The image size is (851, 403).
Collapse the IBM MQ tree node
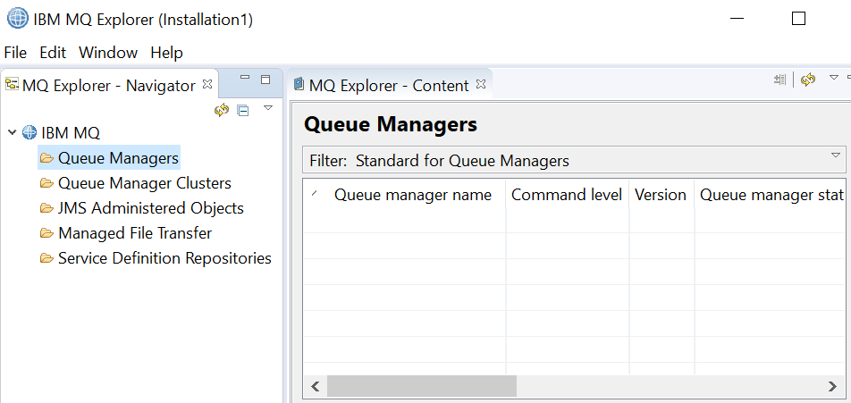tap(12, 132)
